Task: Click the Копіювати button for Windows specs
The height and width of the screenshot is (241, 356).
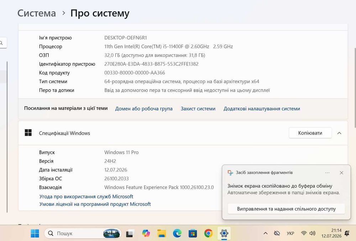Action: pyautogui.click(x=310, y=133)
